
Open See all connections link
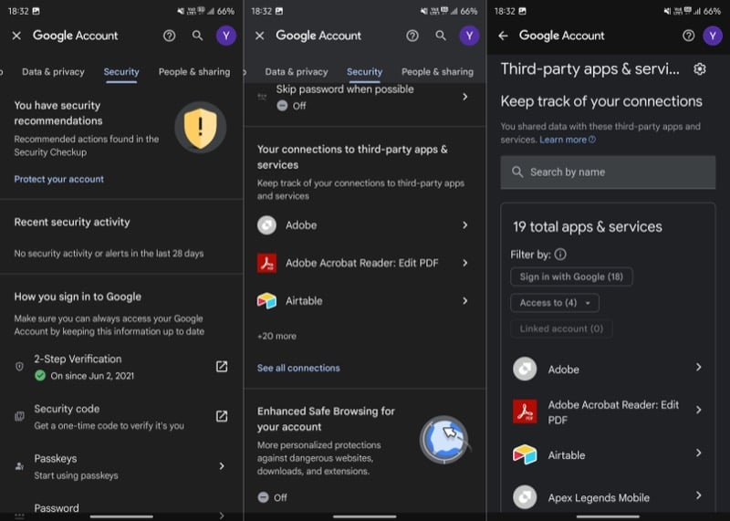click(298, 369)
